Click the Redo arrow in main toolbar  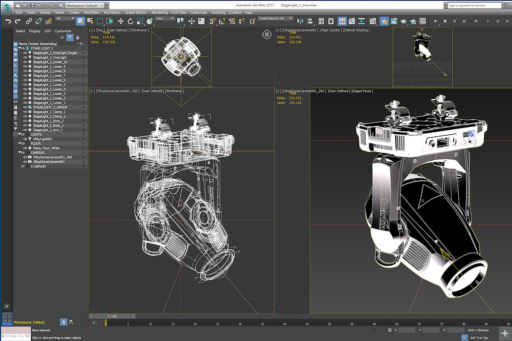[x=17, y=21]
